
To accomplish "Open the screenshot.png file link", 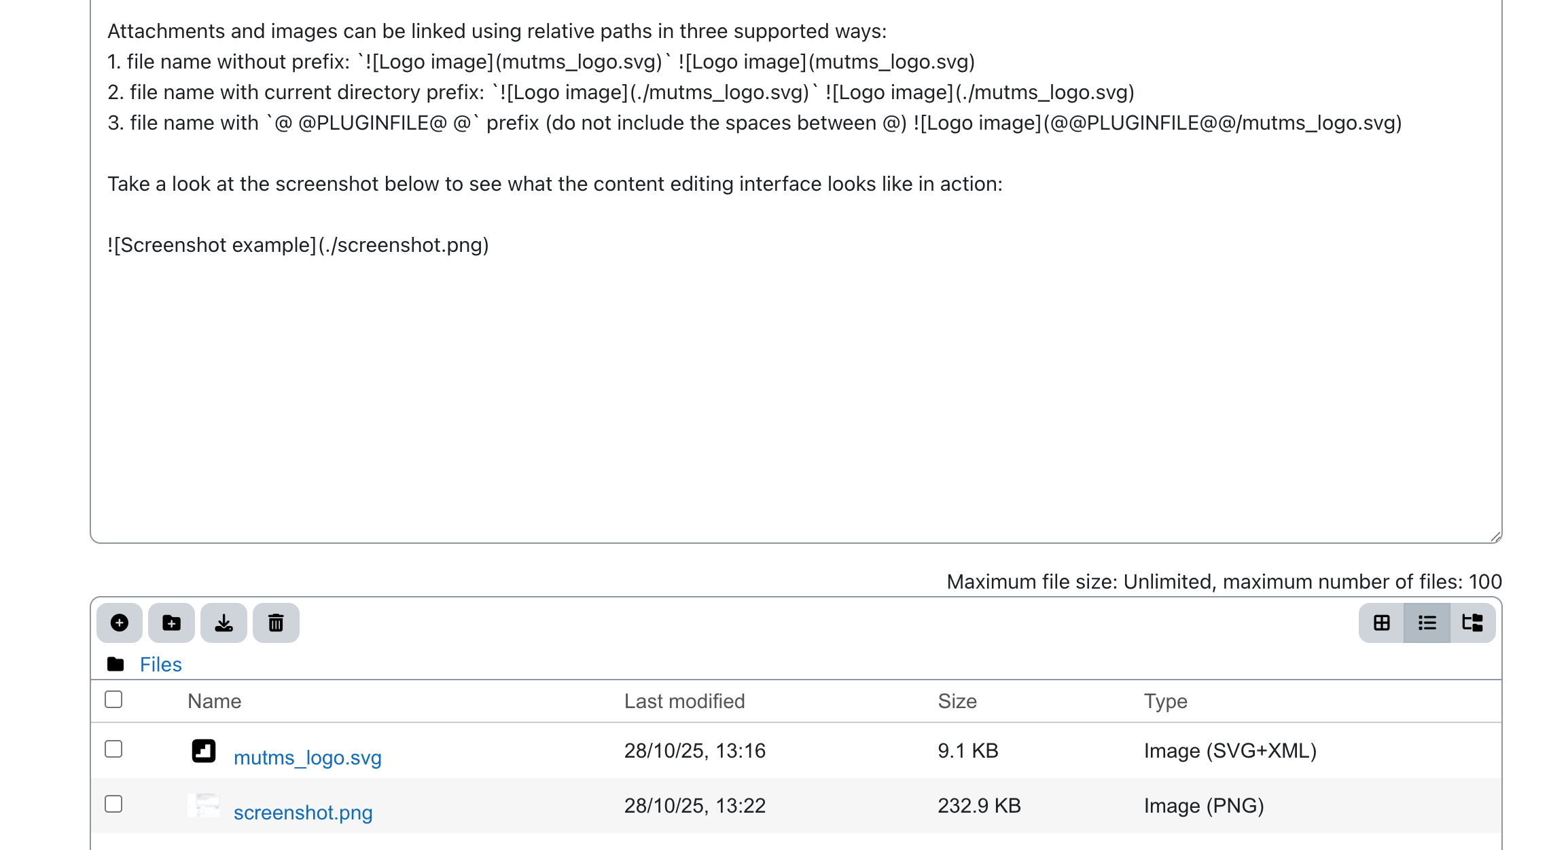I will 303,813.
